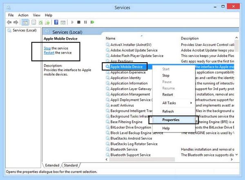Select Block Level Backup Engine Service

tap(136, 133)
